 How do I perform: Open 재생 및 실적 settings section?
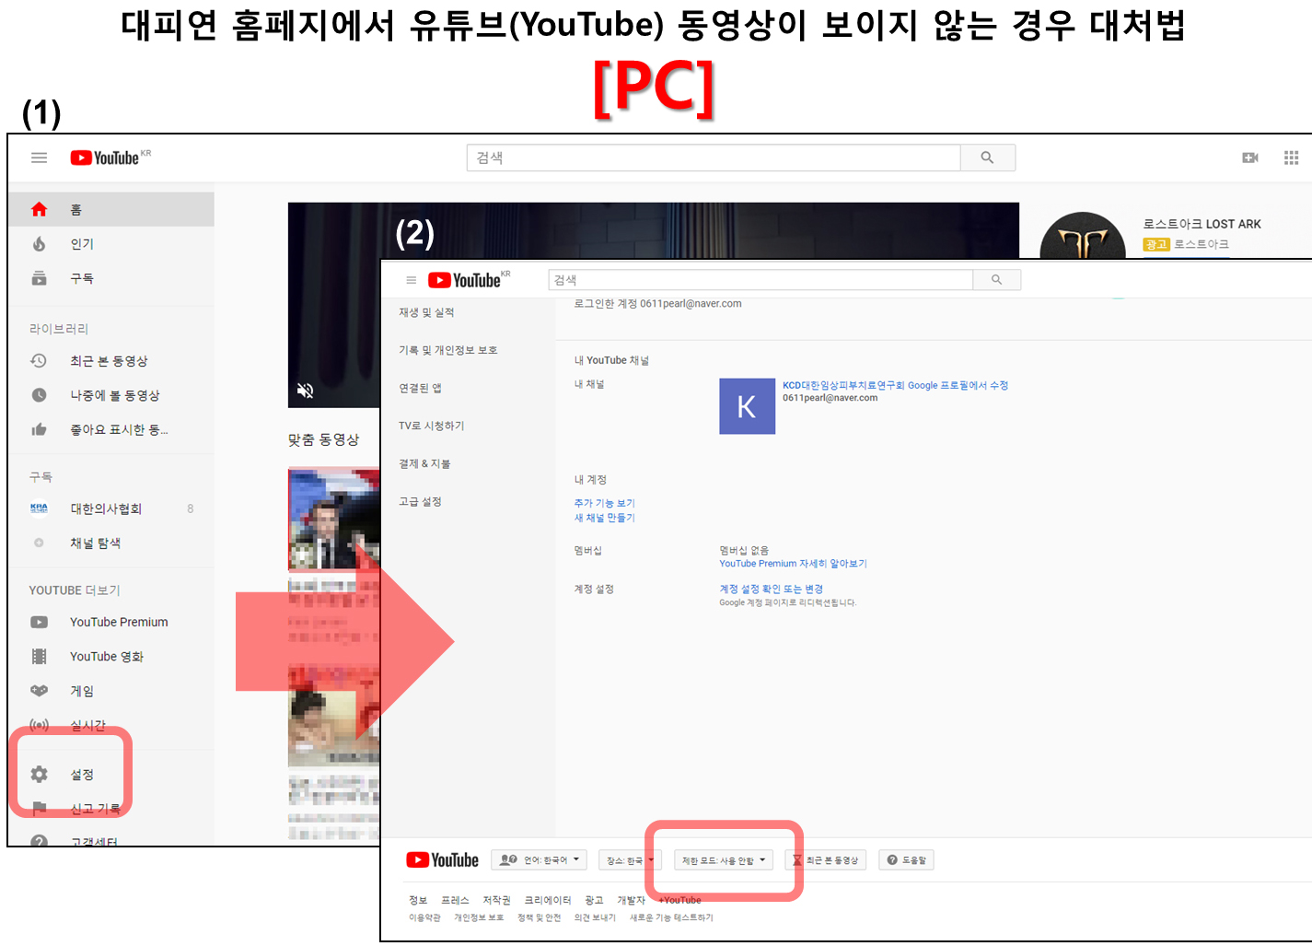pos(426,312)
